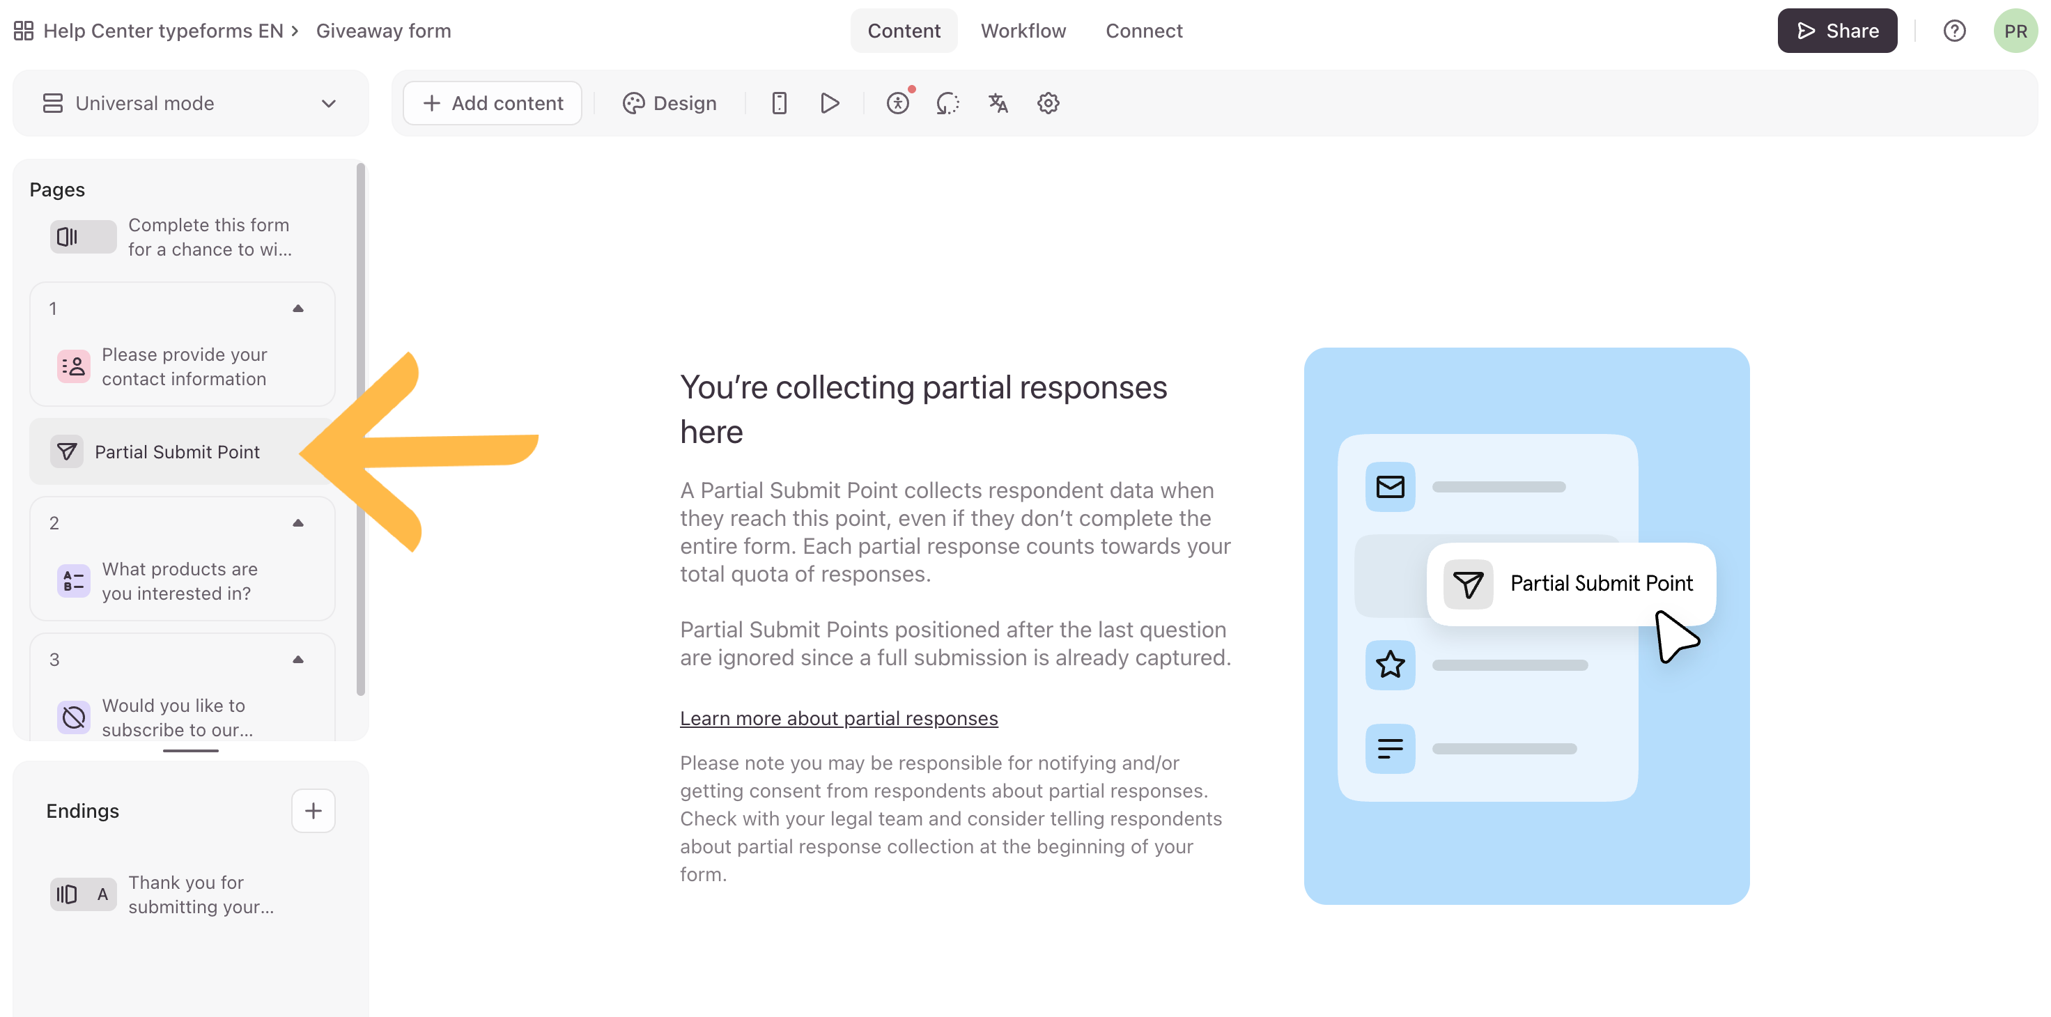Viewport: 2051px width, 1017px height.
Task: Open the Universal mode dropdown
Action: pos(190,104)
